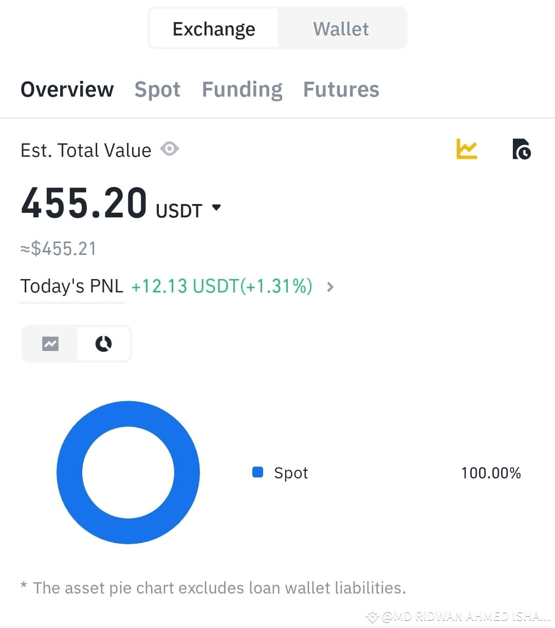Viewport: 555px width, 628px height.
Task: Select the Spot legend label
Action: coord(291,473)
